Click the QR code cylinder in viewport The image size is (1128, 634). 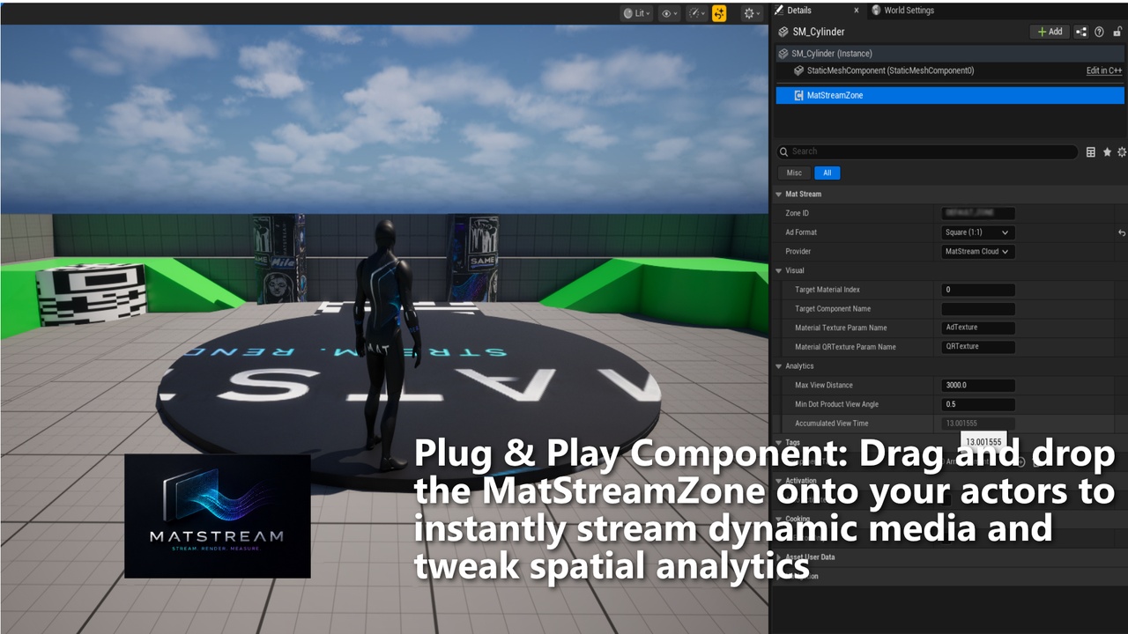91,294
